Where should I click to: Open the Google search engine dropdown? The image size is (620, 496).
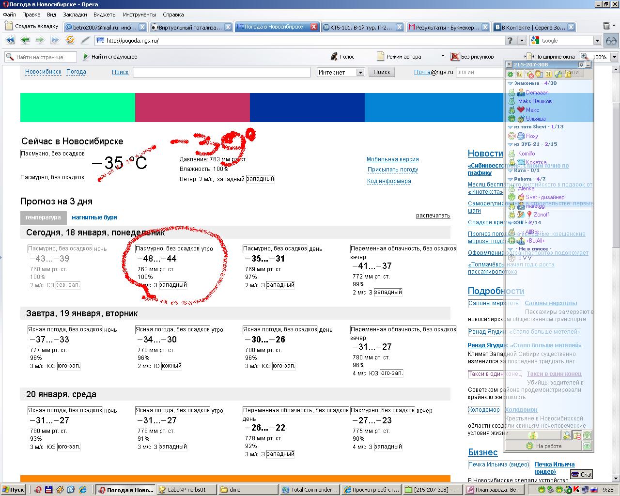(597, 41)
